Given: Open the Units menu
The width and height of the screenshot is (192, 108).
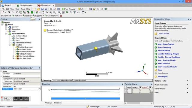Looking at the screenshot, I should (x=17, y=9).
